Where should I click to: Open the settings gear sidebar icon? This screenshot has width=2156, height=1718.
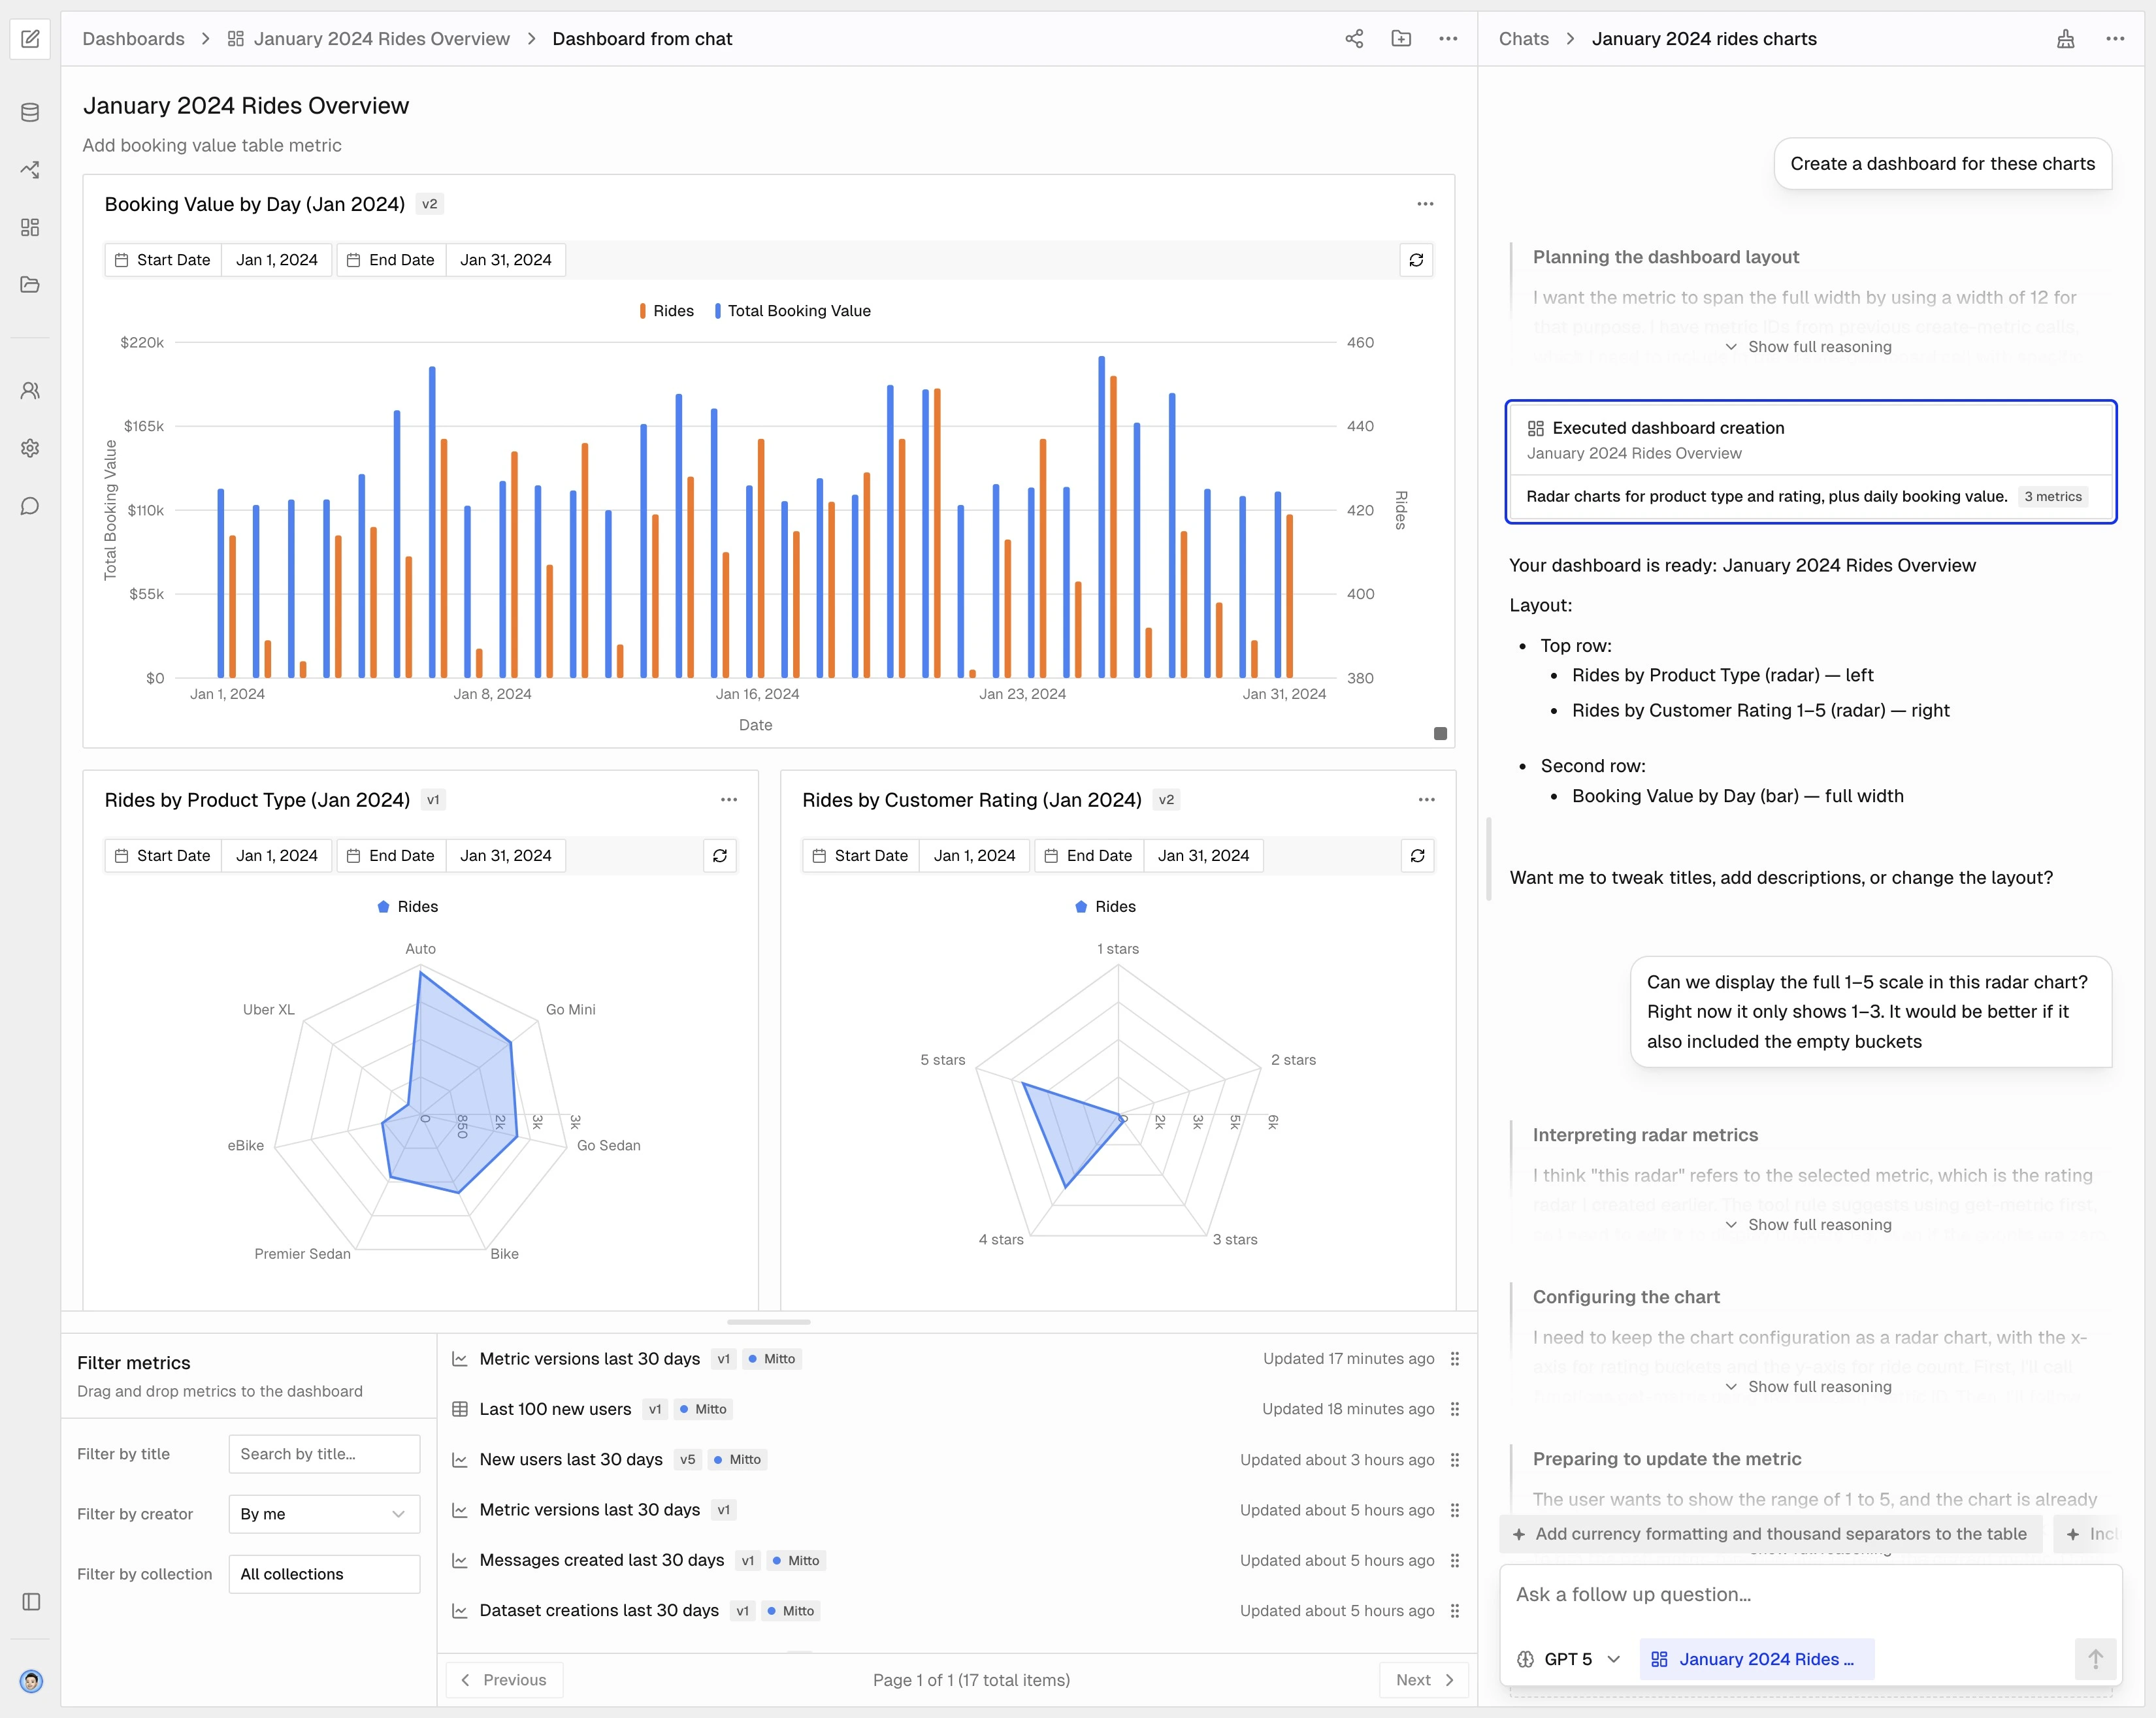click(30, 448)
